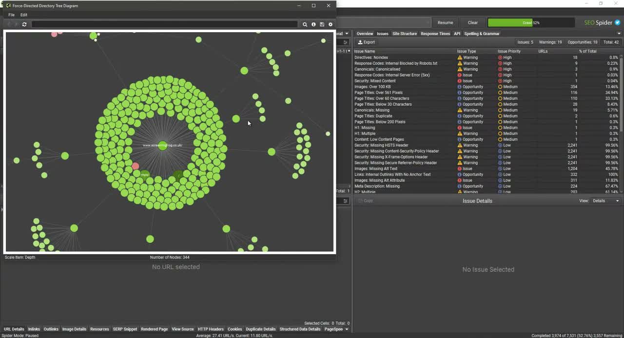The image size is (624, 338).
Task: Open the Edit menu in diagram window
Action: [x=23, y=15]
